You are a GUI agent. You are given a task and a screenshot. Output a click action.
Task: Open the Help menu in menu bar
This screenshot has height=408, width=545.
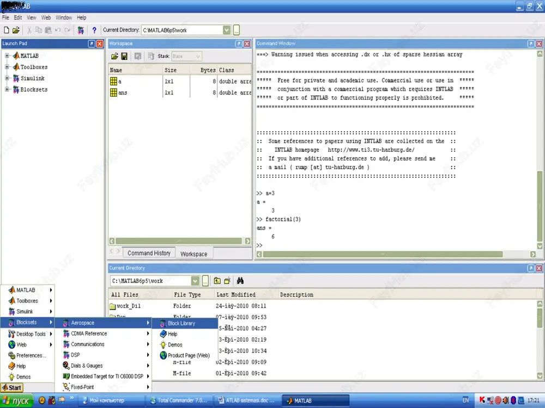pyautogui.click(x=82, y=17)
